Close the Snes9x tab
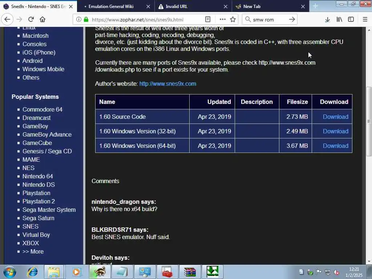Screen dimensions: 372x279 71,7
